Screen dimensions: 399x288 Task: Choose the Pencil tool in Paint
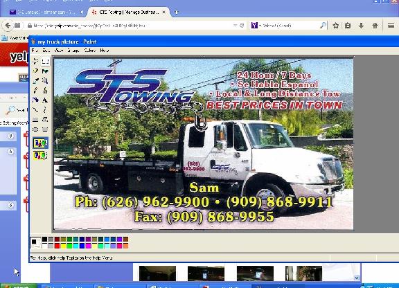pyautogui.click(x=35, y=90)
